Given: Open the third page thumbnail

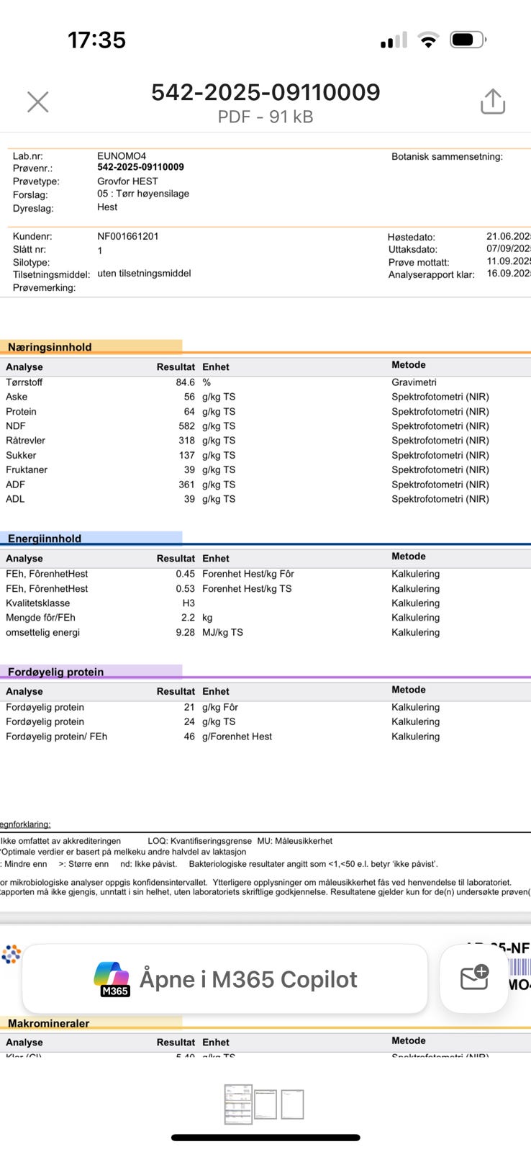Looking at the screenshot, I should (x=292, y=1104).
